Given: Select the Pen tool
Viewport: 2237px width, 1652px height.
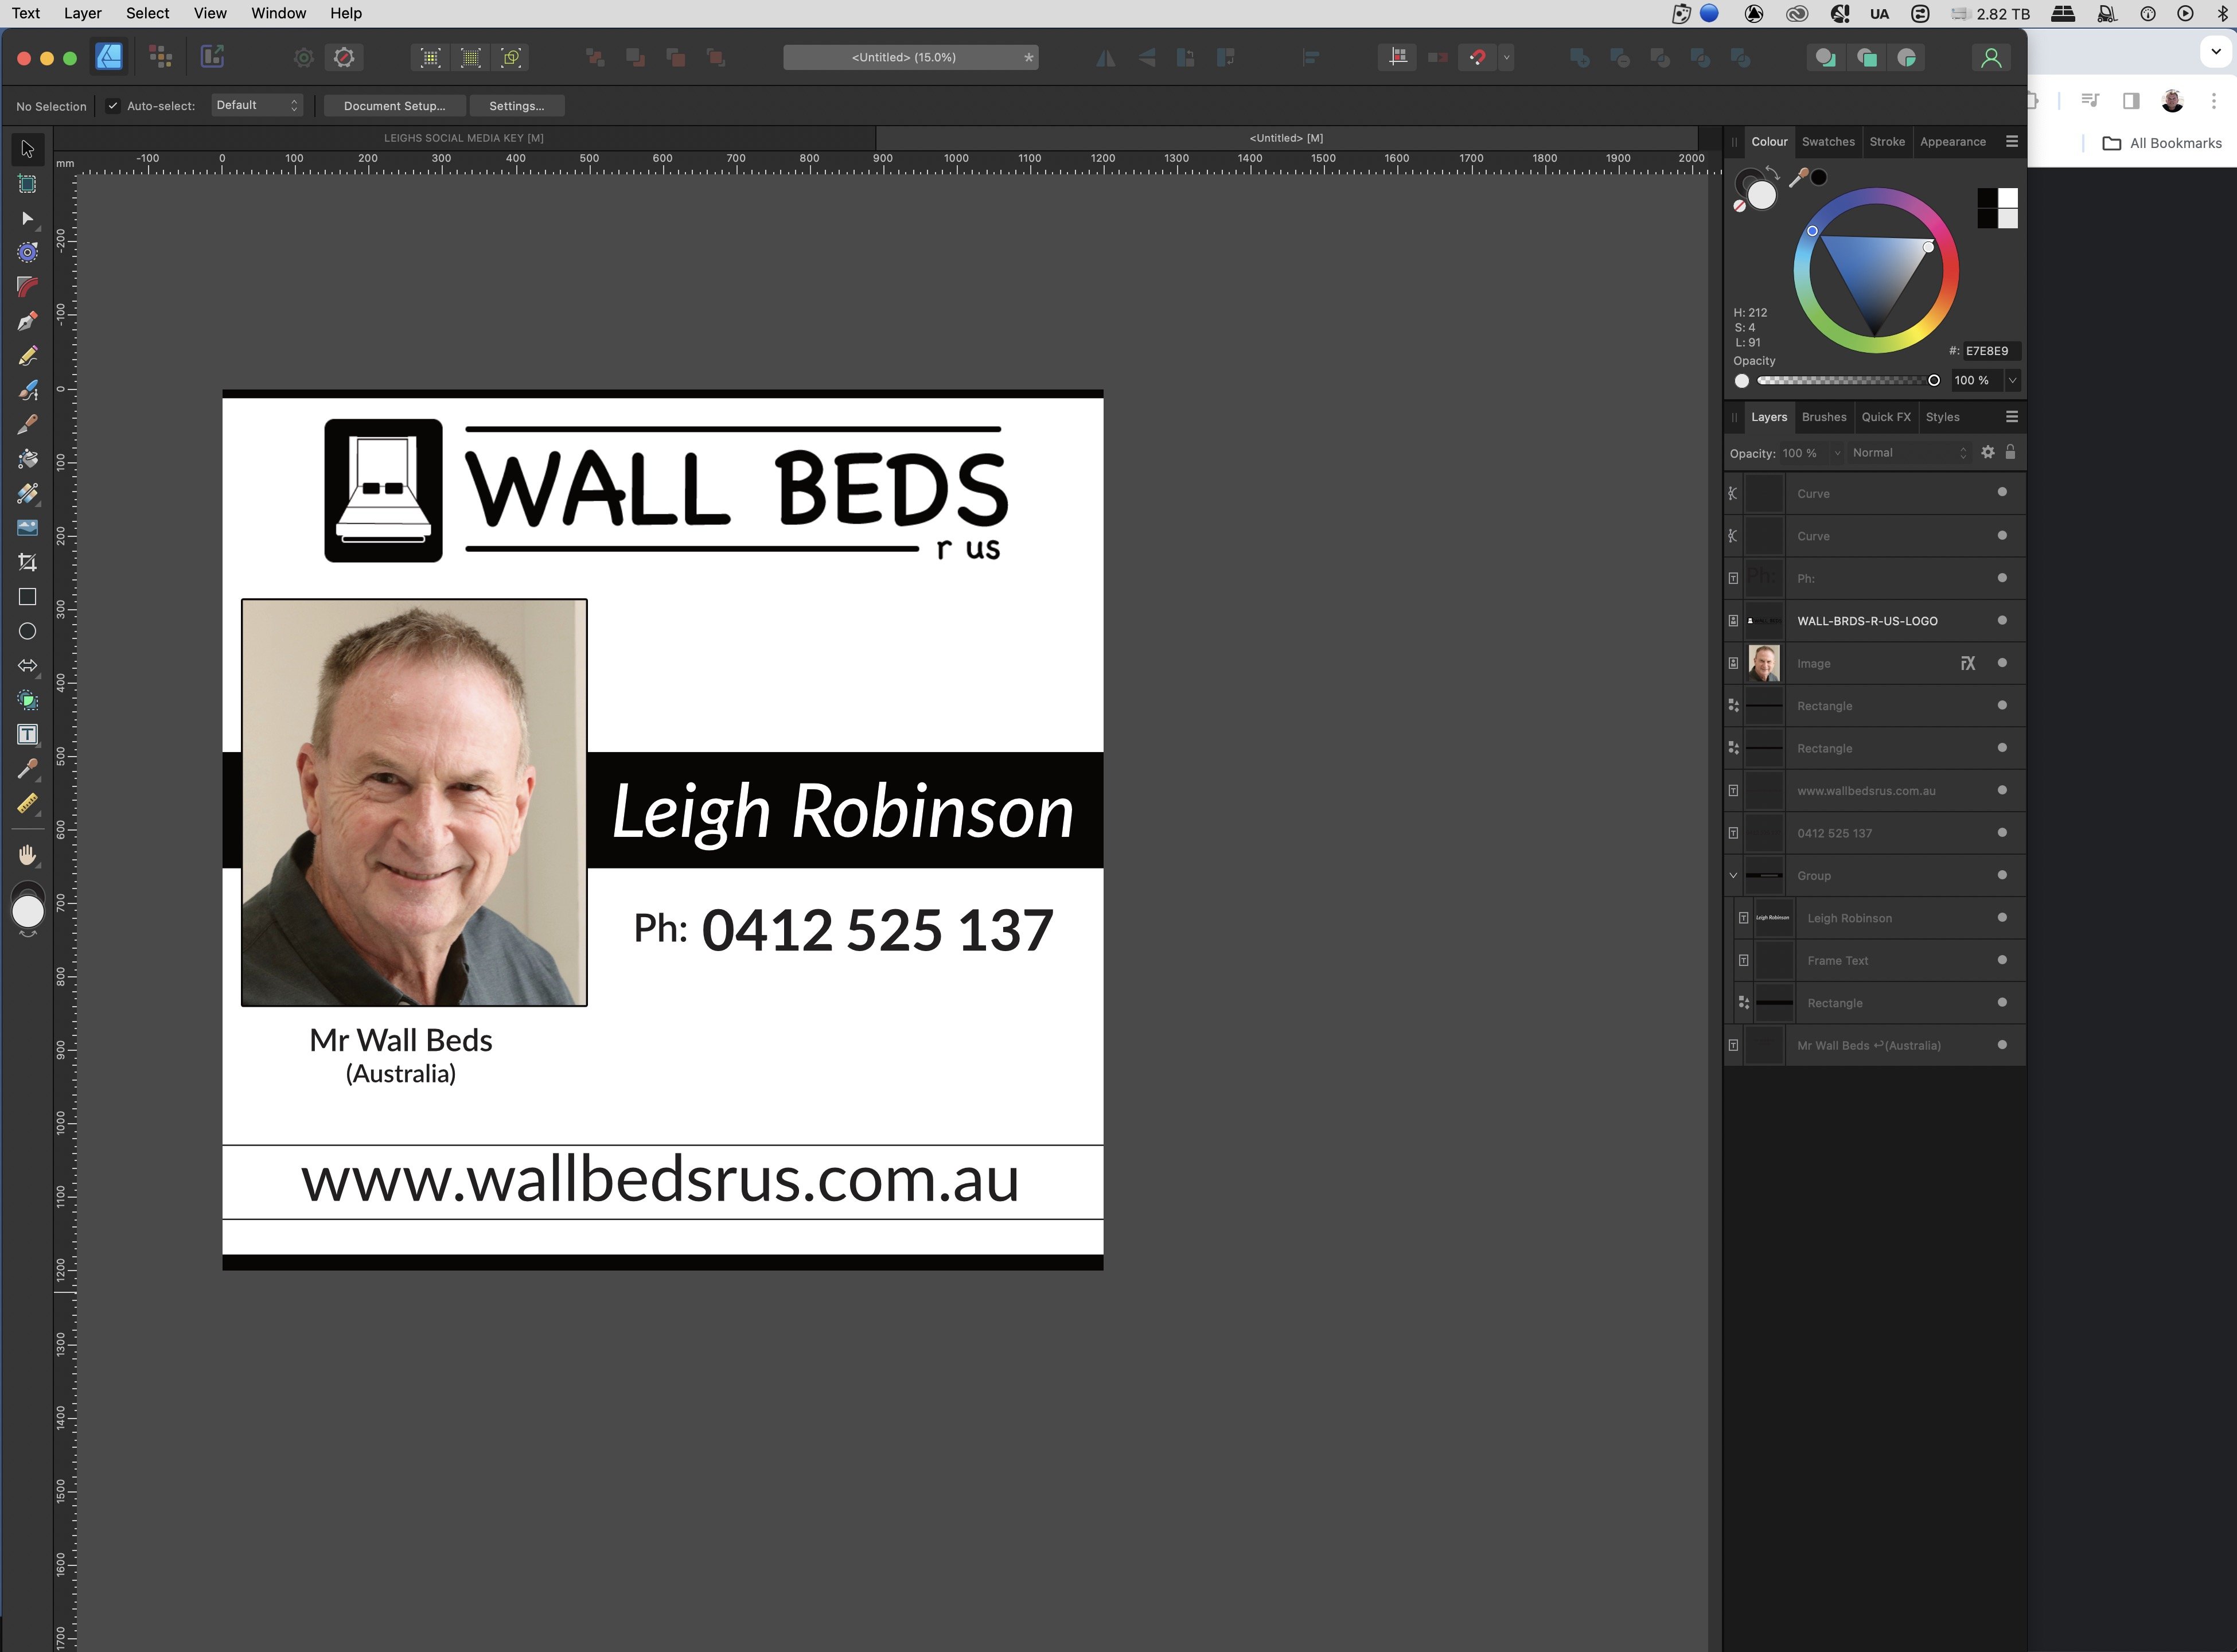Looking at the screenshot, I should pyautogui.click(x=27, y=321).
